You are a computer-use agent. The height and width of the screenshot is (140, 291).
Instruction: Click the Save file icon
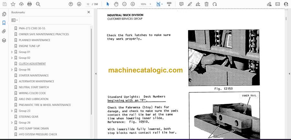pos(5,4)
